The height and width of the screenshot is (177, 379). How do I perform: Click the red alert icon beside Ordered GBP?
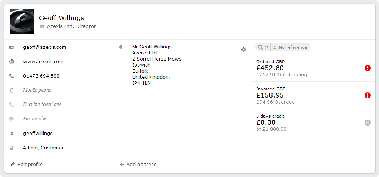click(x=367, y=68)
